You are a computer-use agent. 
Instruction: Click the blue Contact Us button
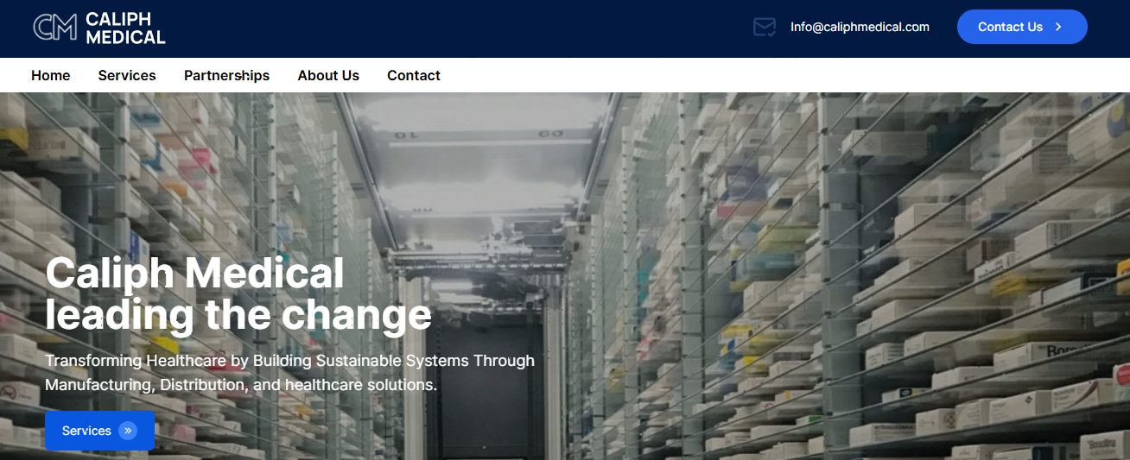click(1022, 27)
